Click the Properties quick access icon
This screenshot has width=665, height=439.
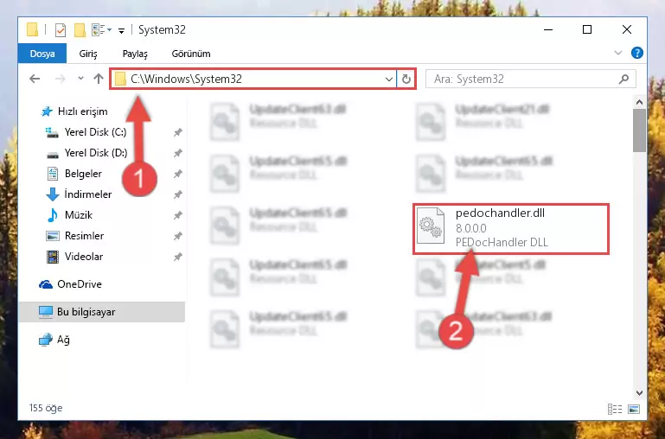pyautogui.click(x=61, y=30)
